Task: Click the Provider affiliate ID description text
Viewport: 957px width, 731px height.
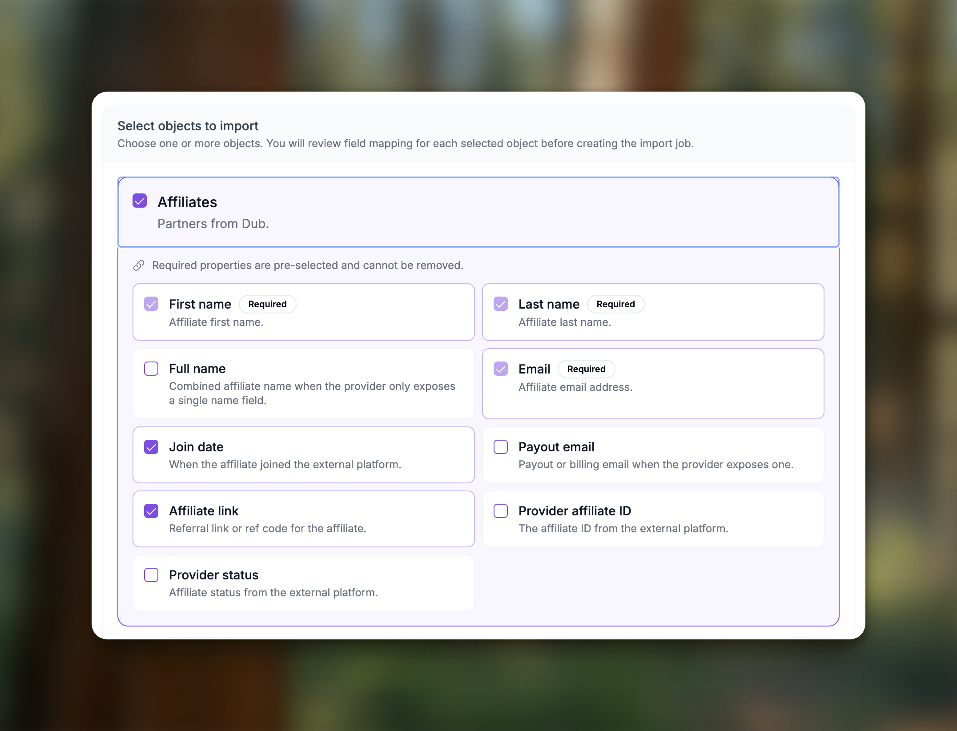Action: tap(623, 529)
